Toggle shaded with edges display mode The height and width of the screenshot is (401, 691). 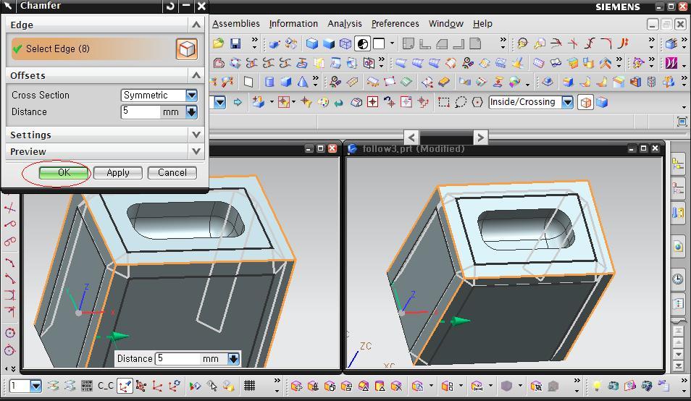click(x=311, y=43)
